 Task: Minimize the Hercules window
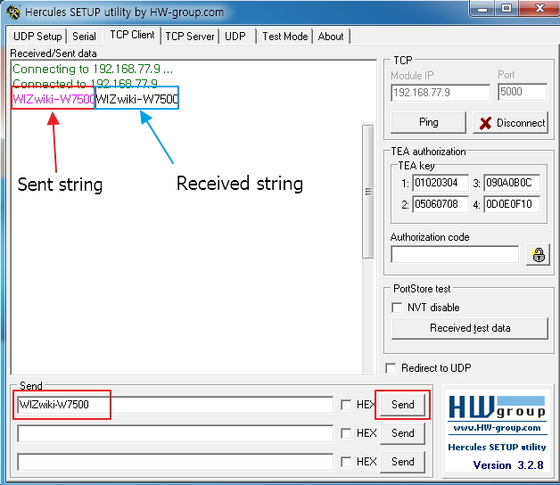click(x=482, y=9)
